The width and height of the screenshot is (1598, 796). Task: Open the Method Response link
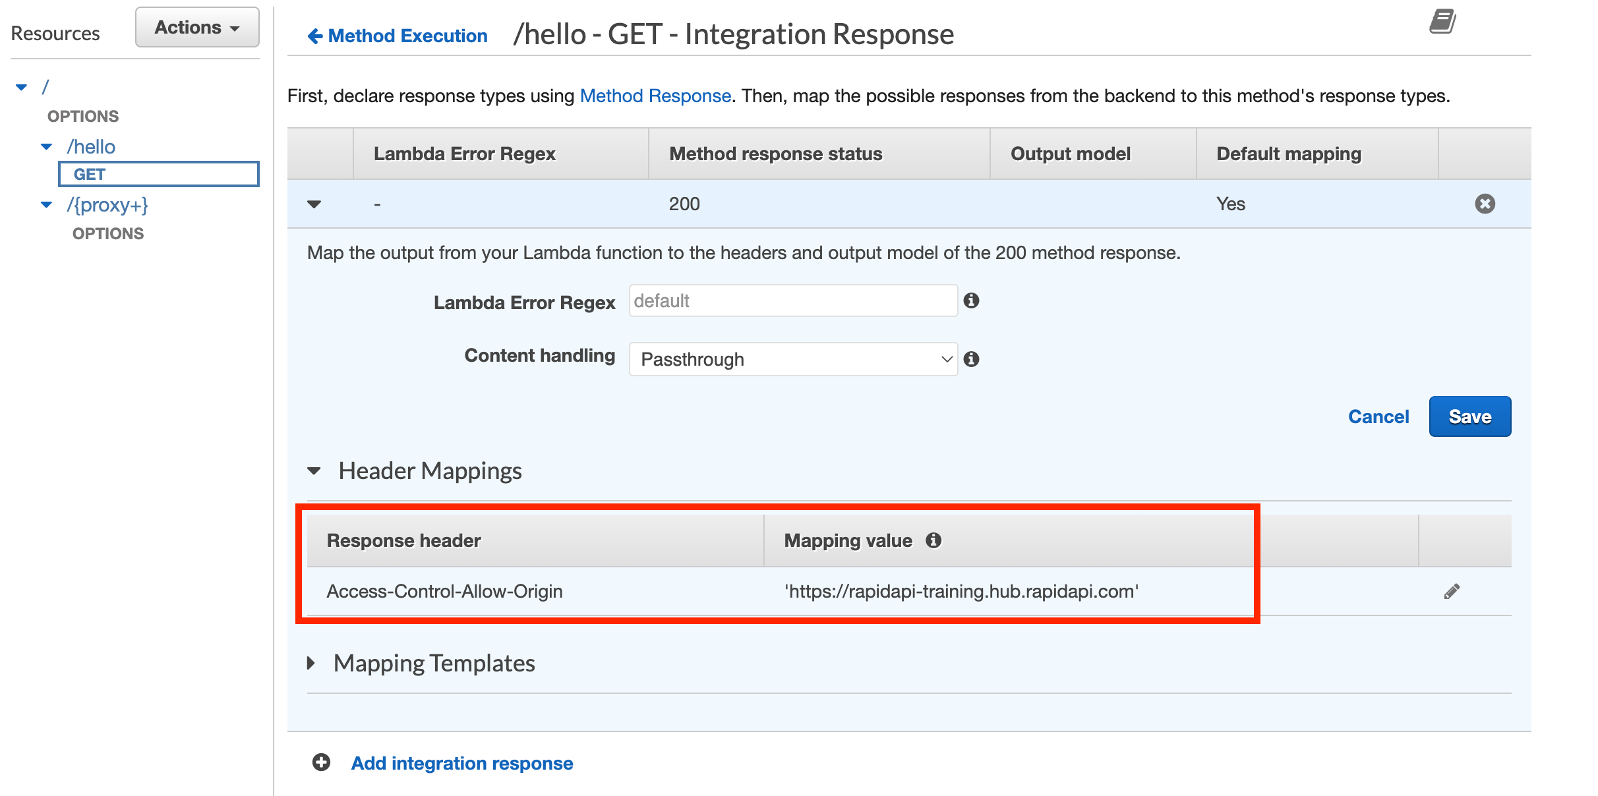tap(655, 96)
